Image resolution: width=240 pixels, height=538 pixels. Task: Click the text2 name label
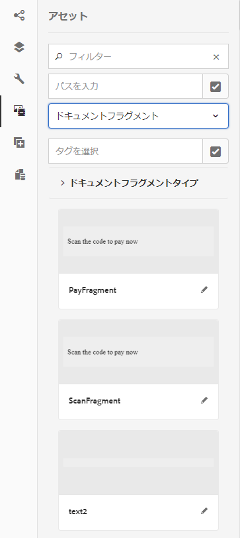click(x=78, y=511)
